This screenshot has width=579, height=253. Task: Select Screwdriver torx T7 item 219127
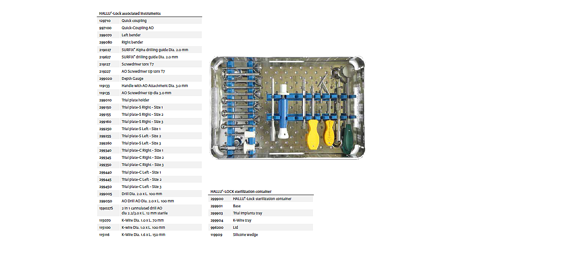149,64
